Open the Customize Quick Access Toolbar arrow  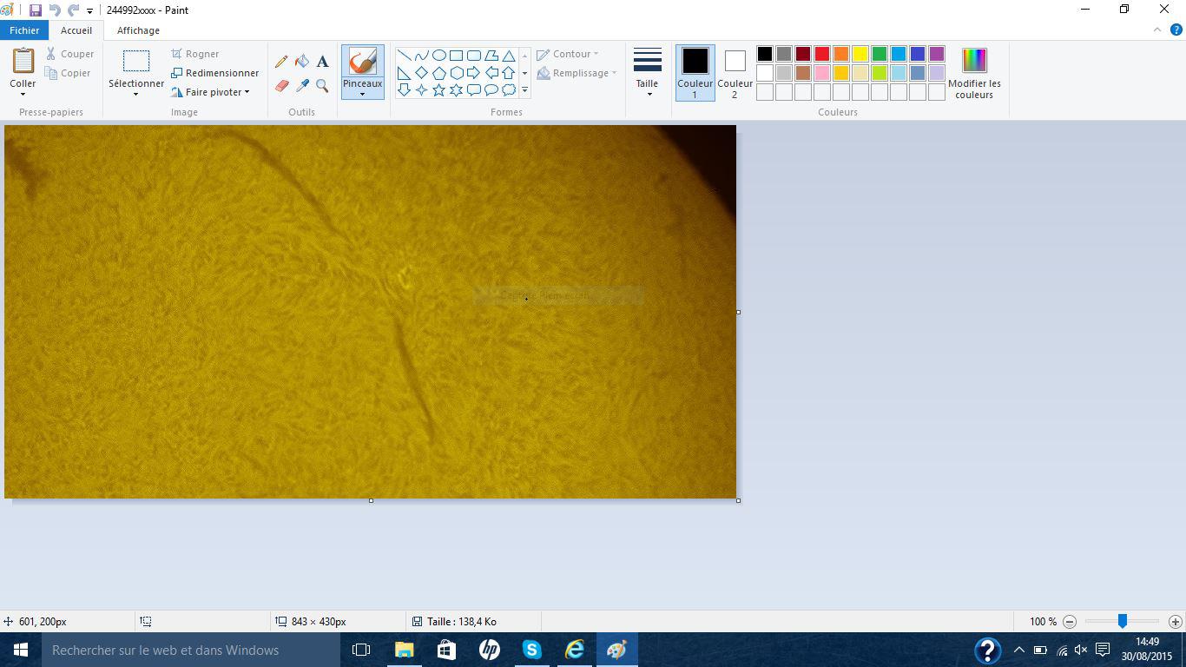pos(89,11)
